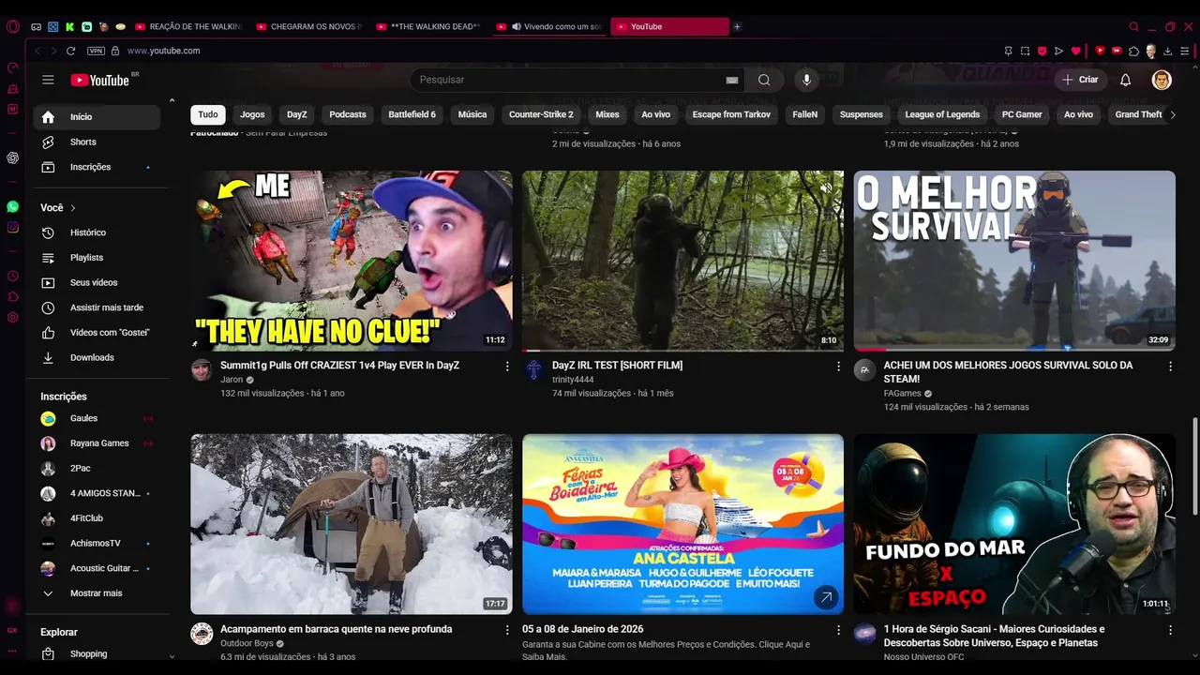Image resolution: width=1200 pixels, height=675 pixels.
Task: Open Rayana Games subscription channel
Action: (x=97, y=443)
